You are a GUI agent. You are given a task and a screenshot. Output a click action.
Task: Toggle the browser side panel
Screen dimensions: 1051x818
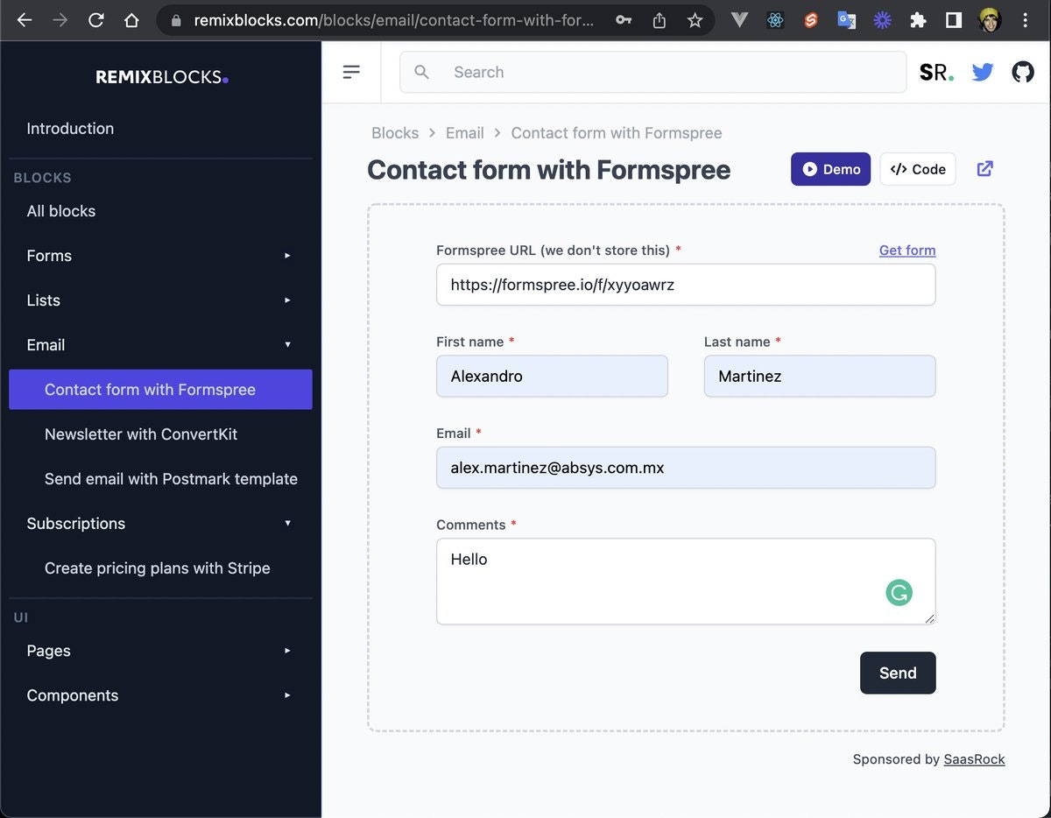[954, 20]
